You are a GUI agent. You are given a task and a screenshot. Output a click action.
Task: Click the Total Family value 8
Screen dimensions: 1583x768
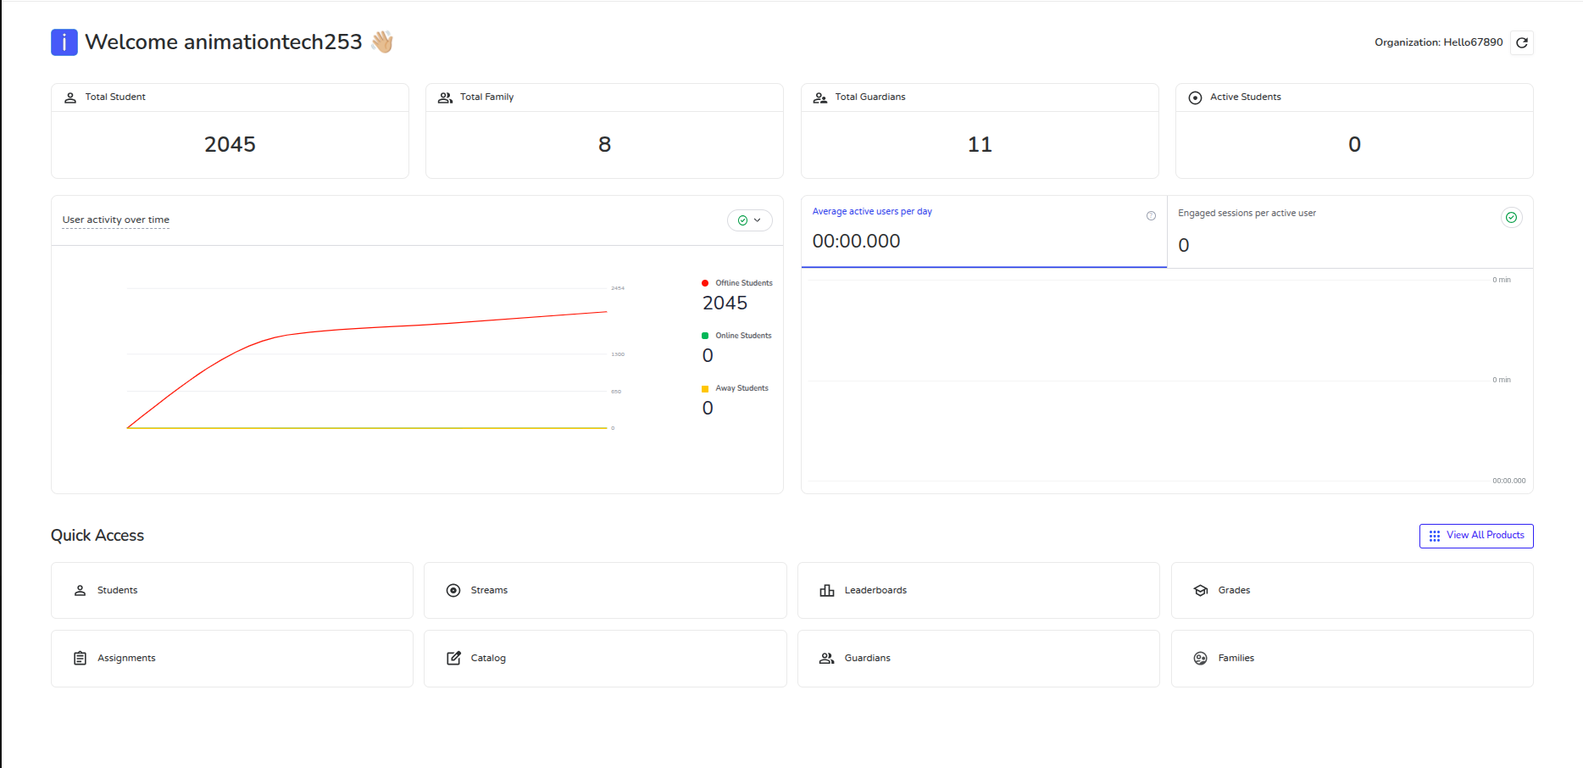(604, 144)
